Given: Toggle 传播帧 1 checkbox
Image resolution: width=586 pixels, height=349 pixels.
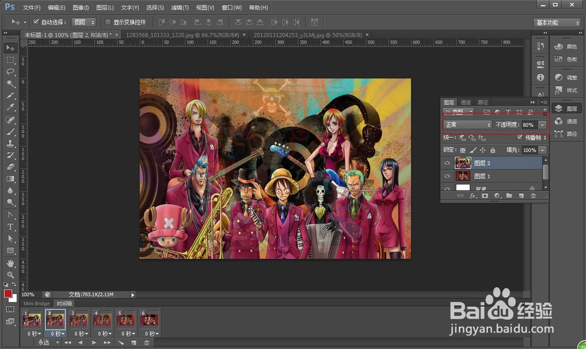Looking at the screenshot, I should (x=519, y=137).
